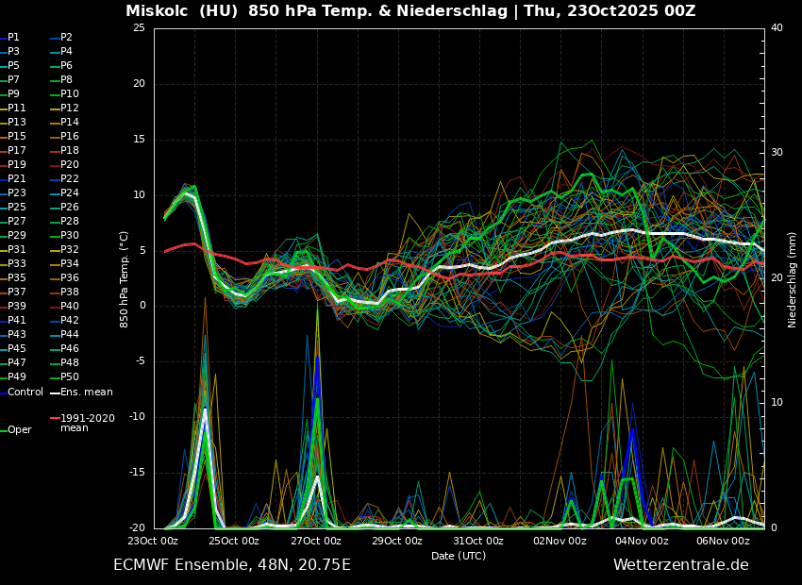Select the P25 legend entry
The image size is (802, 585).
click(17, 207)
